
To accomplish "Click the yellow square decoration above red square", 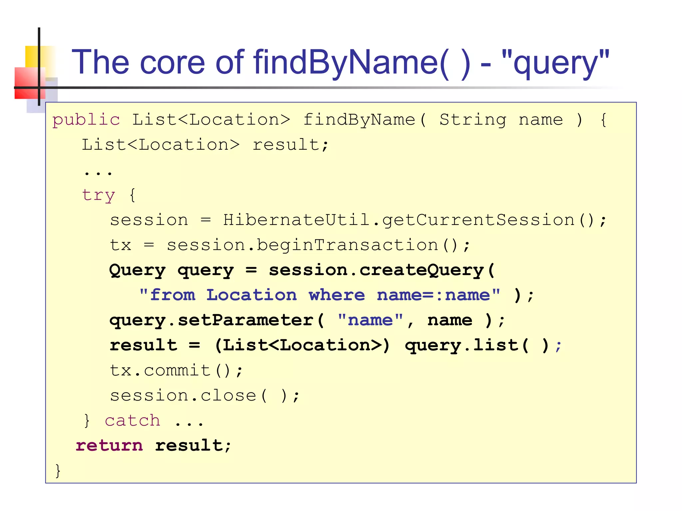I will [x=32, y=56].
